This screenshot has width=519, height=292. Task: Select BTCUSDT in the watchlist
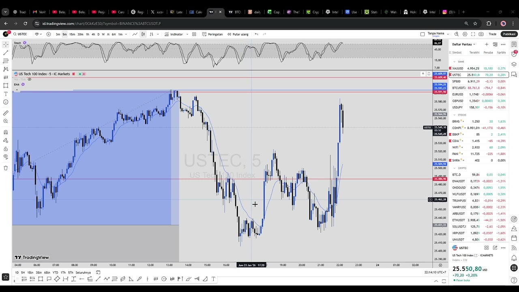(x=478, y=88)
